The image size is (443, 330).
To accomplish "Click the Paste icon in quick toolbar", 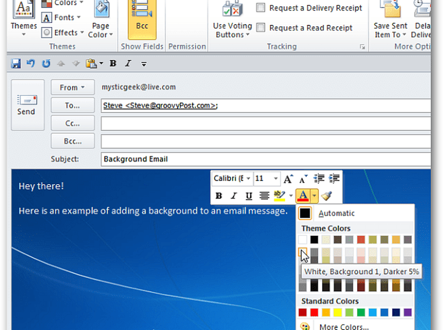I will point(91,64).
